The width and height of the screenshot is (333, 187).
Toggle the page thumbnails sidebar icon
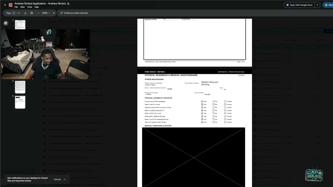click(x=6, y=23)
